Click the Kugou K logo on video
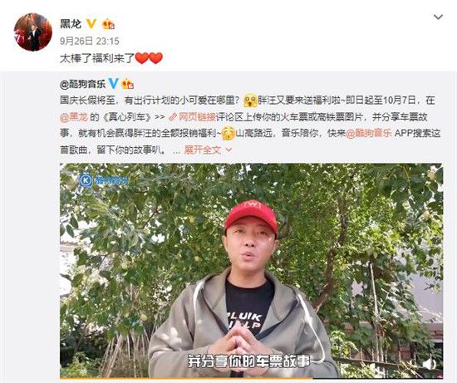This screenshot has height=383, width=457. coord(86,180)
